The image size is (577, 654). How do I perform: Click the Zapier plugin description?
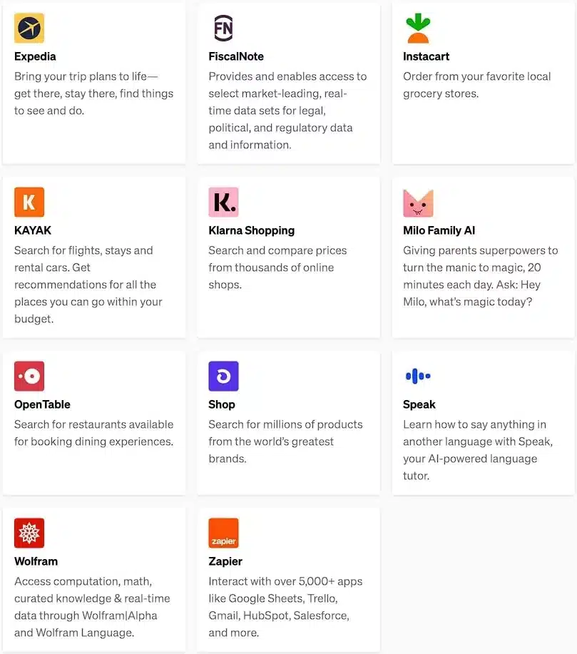tap(285, 606)
